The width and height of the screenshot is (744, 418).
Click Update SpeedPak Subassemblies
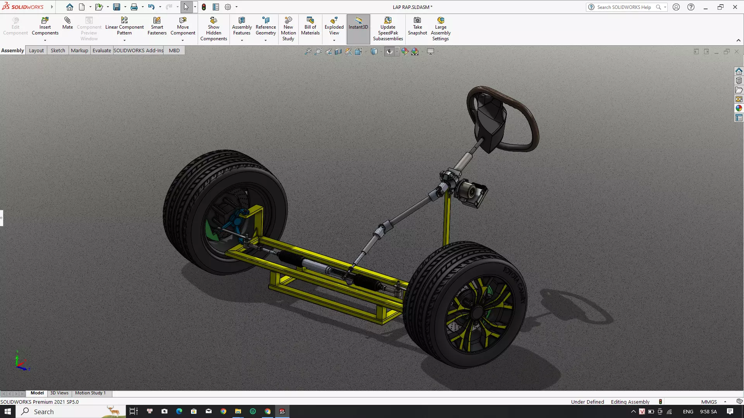[388, 29]
